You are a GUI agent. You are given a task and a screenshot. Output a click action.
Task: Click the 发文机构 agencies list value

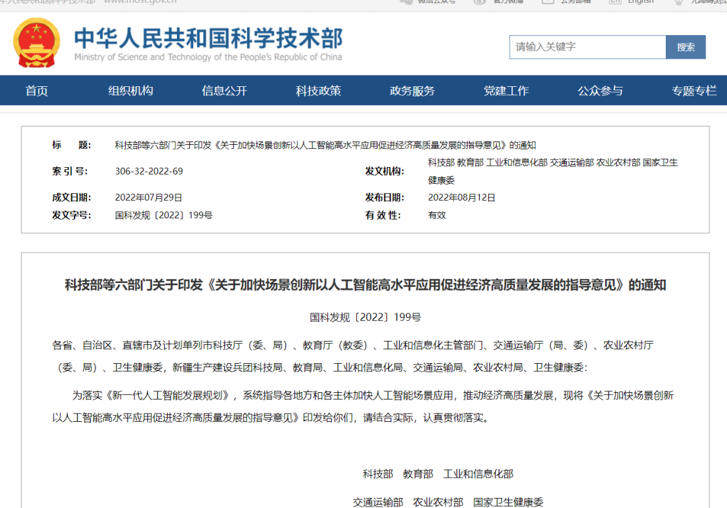click(x=553, y=171)
